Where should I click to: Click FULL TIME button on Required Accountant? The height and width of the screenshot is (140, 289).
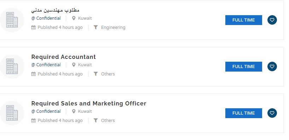[x=243, y=67]
